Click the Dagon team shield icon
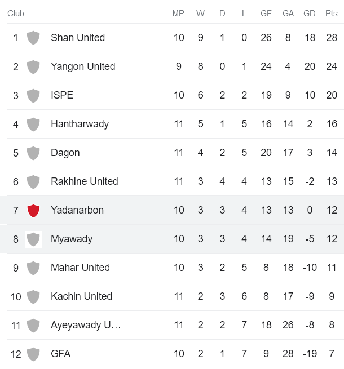The width and height of the screenshot is (344, 369). coord(33,153)
